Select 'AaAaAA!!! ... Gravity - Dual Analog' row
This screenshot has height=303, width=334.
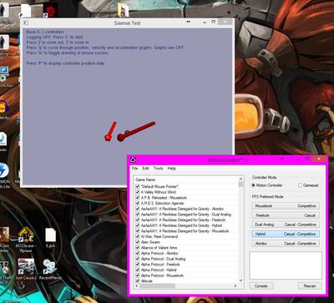tap(186, 215)
